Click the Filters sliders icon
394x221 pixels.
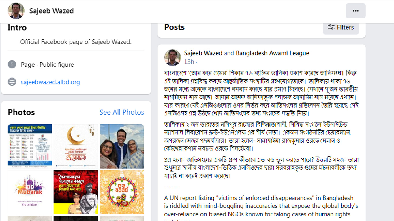click(331, 27)
